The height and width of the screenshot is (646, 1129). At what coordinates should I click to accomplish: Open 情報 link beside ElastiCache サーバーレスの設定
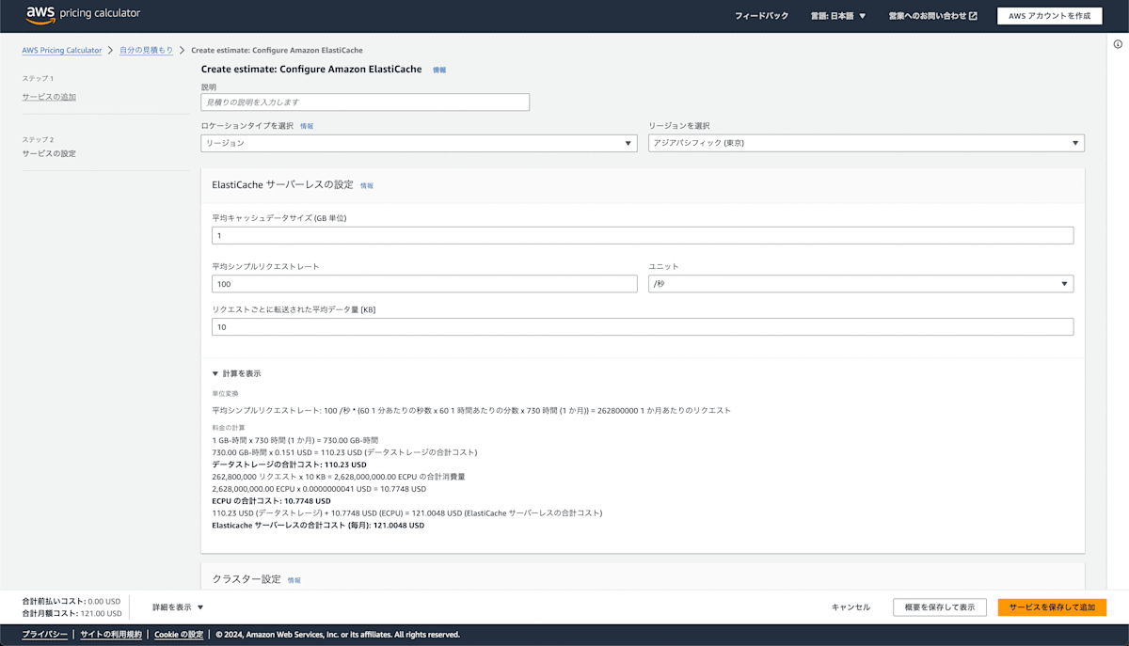(367, 186)
